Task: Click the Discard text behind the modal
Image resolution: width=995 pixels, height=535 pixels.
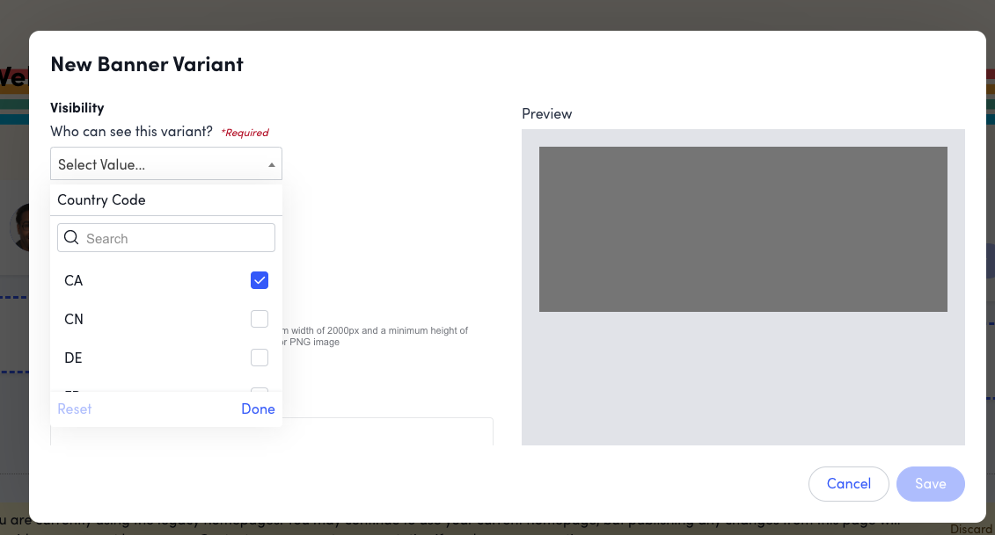Action: pyautogui.click(x=971, y=528)
